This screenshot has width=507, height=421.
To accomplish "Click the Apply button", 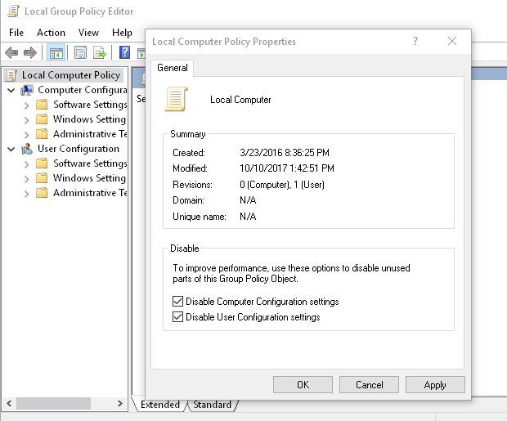I will click(435, 384).
